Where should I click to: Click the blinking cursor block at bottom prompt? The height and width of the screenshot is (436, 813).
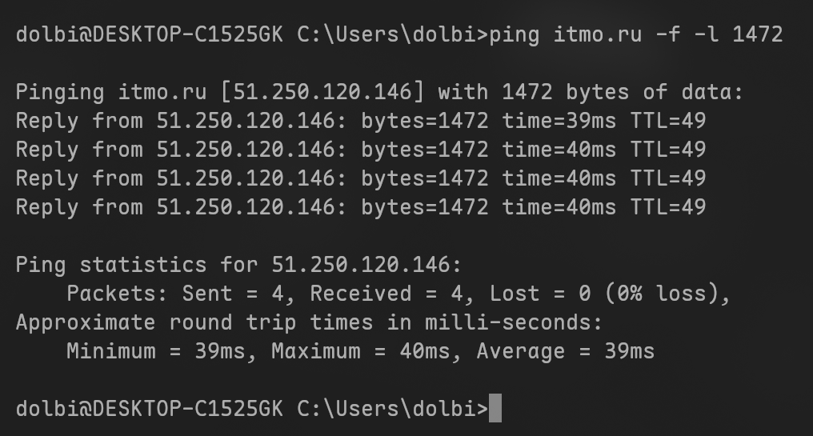point(495,409)
